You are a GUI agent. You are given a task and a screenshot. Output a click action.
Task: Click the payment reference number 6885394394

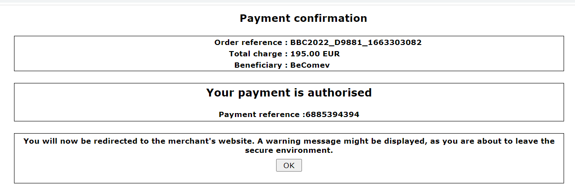(x=332, y=115)
